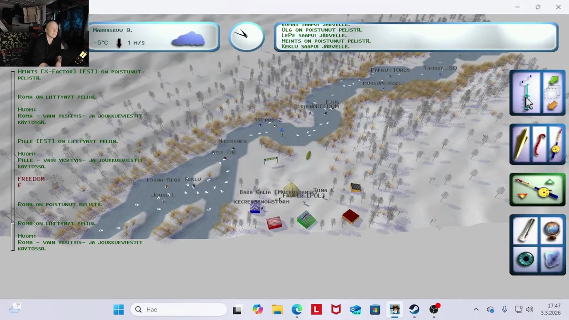This screenshot has height=320, width=569.
Task: Click the green signboard on the shore
Action: 271,160
